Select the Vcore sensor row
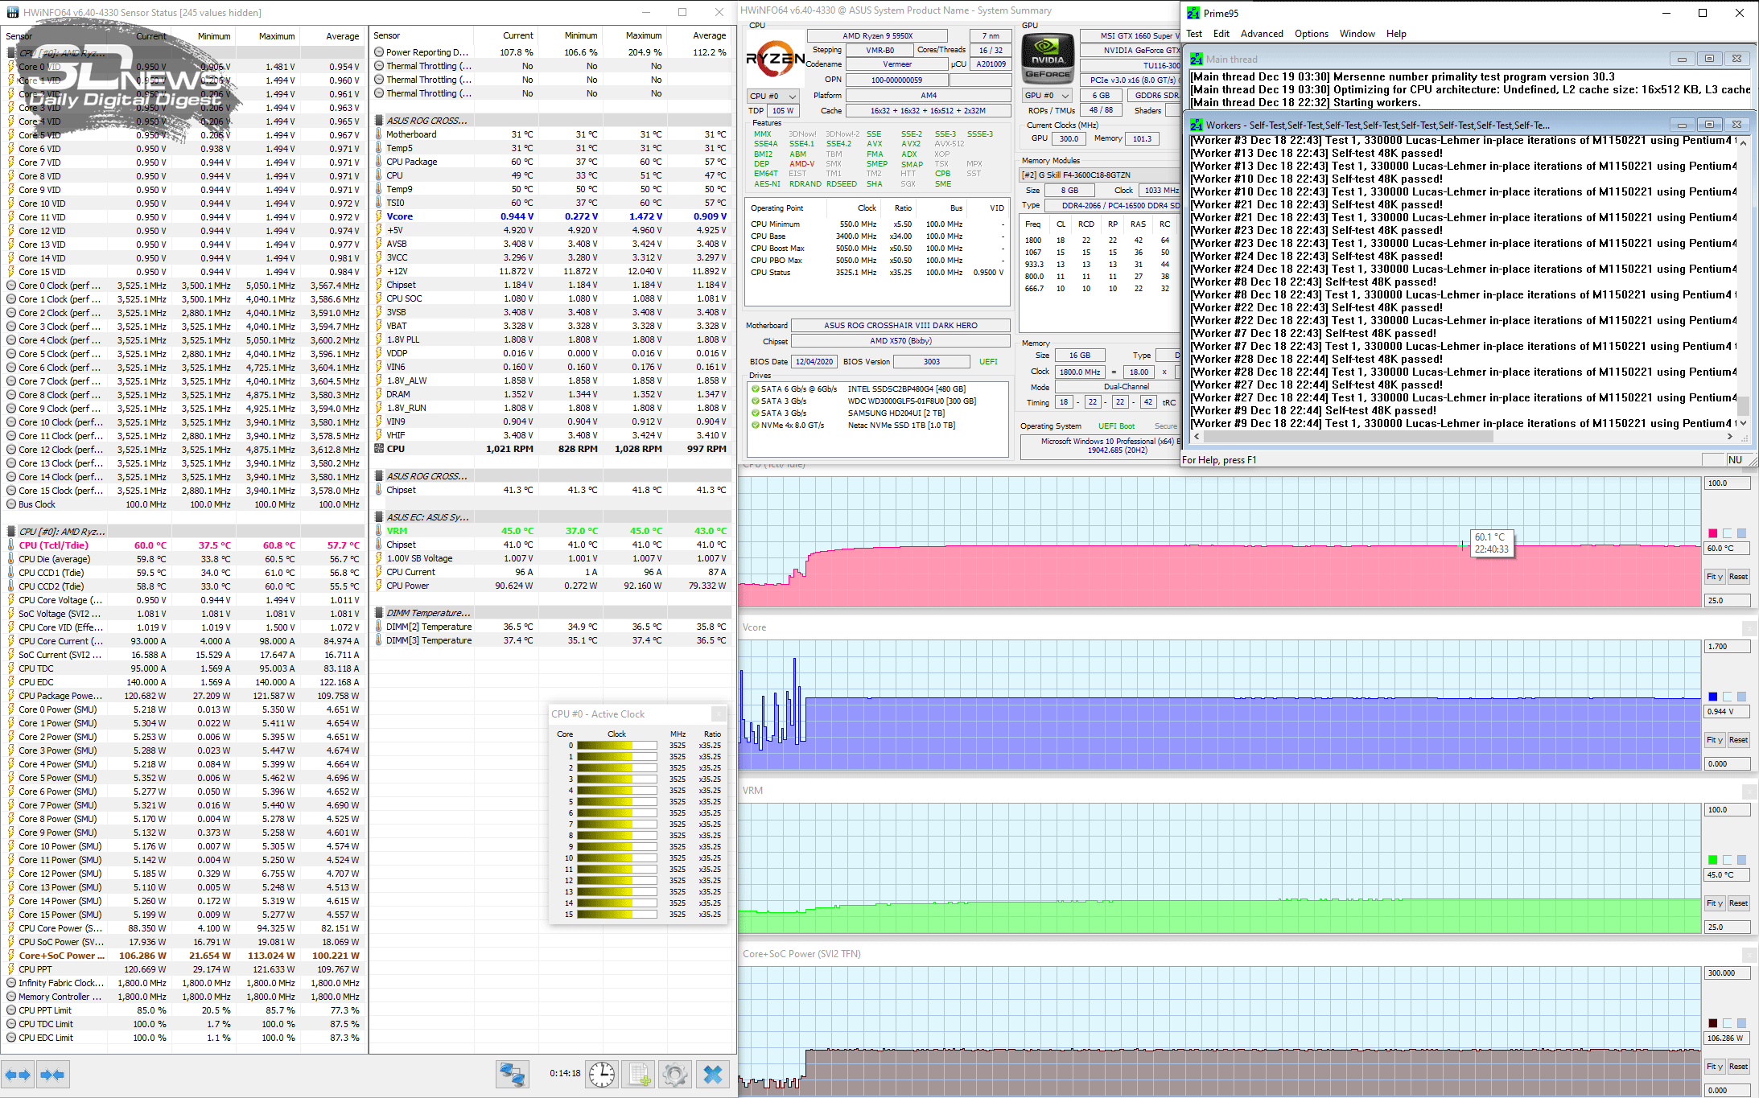This screenshot has width=1759, height=1098. click(552, 216)
